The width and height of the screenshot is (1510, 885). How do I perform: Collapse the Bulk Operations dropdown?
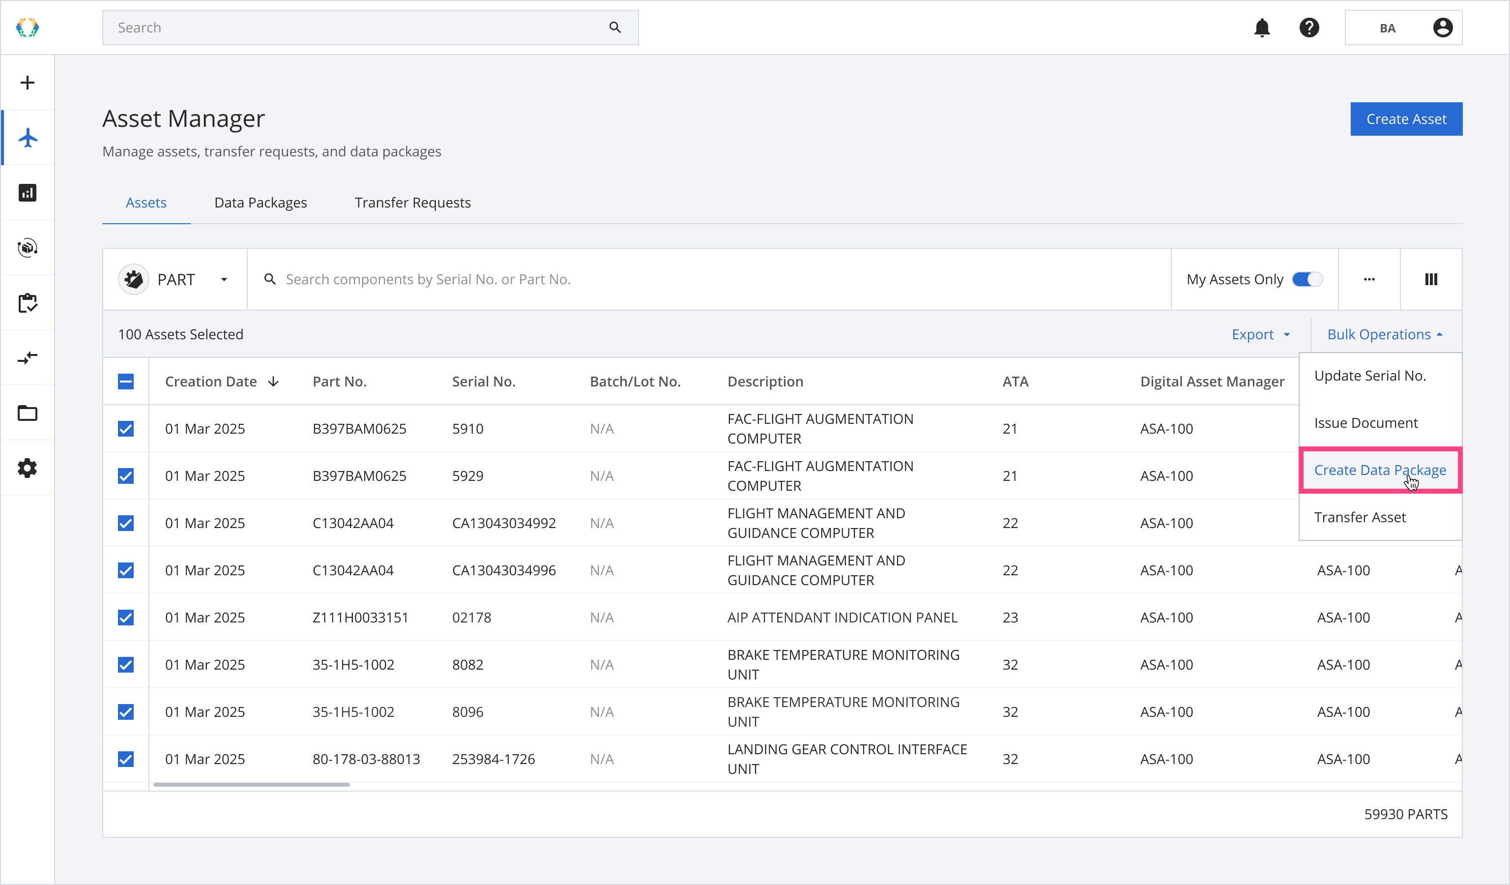click(1385, 334)
